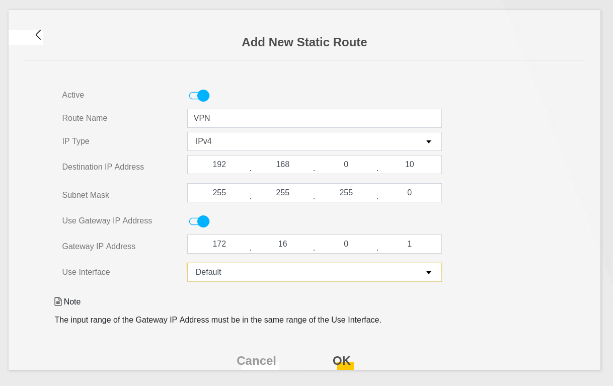
Task: Open the IP Type dropdown showing IPv4
Action: tap(315, 141)
